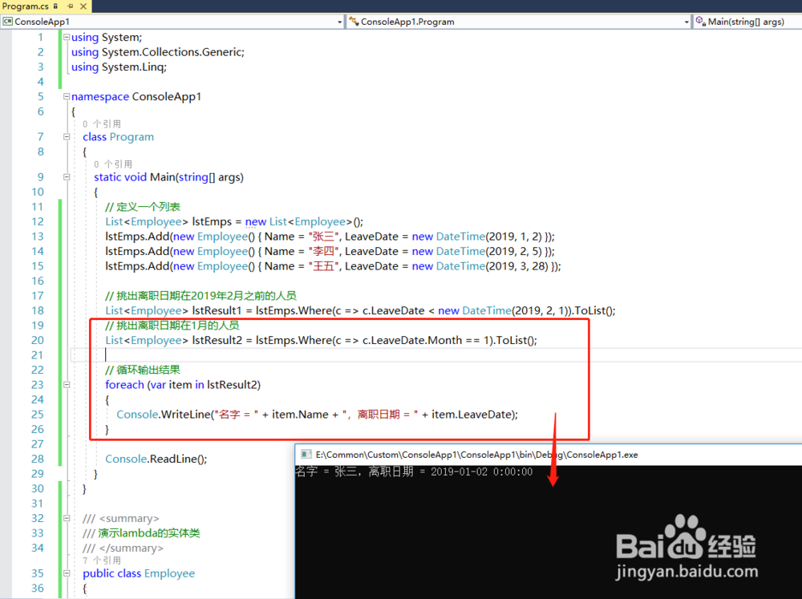Open the Main(string[] args) member dropdown
802x599 pixels.
pos(747,22)
